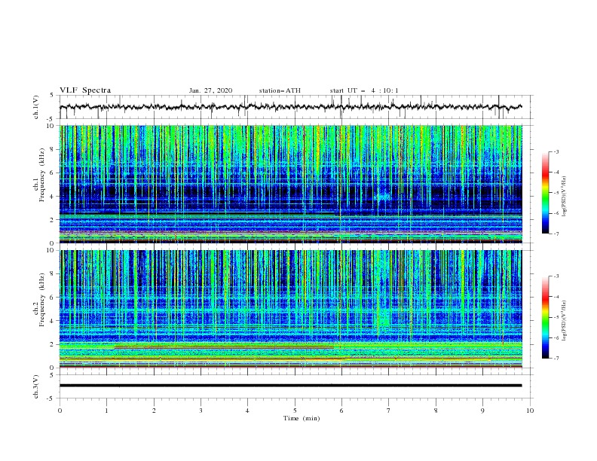
Task: Click time axis tick label "9"
Action: tap(482, 411)
